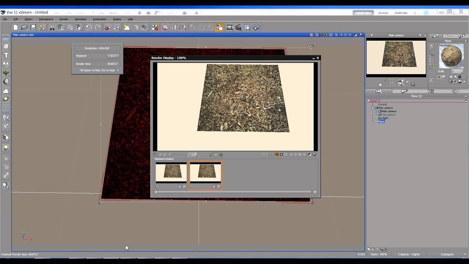The height and width of the screenshot is (264, 469).
Task: Select the Text tool in left sidebar
Action: point(6,55)
